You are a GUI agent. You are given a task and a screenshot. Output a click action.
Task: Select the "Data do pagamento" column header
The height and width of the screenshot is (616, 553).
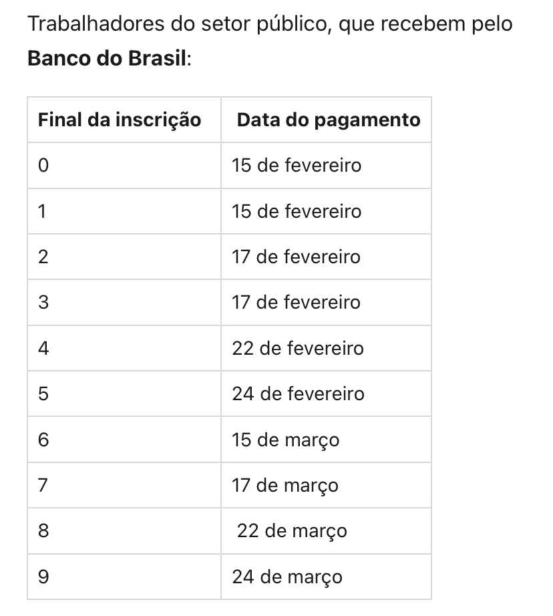pos(329,120)
